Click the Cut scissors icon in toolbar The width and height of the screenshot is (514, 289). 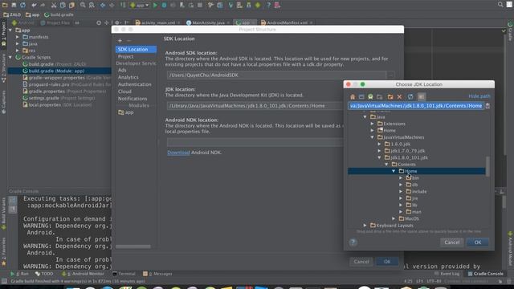click(x=54, y=5)
